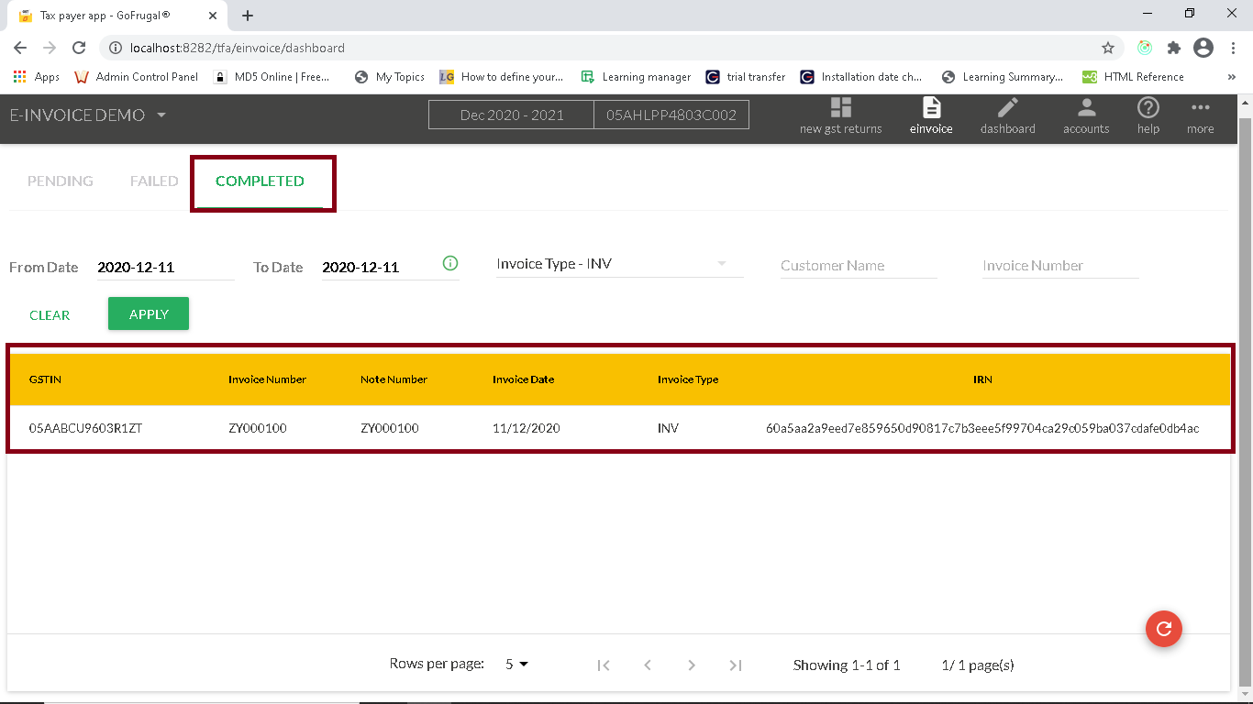Jump to last page arrow
1253x704 pixels.
coord(735,665)
